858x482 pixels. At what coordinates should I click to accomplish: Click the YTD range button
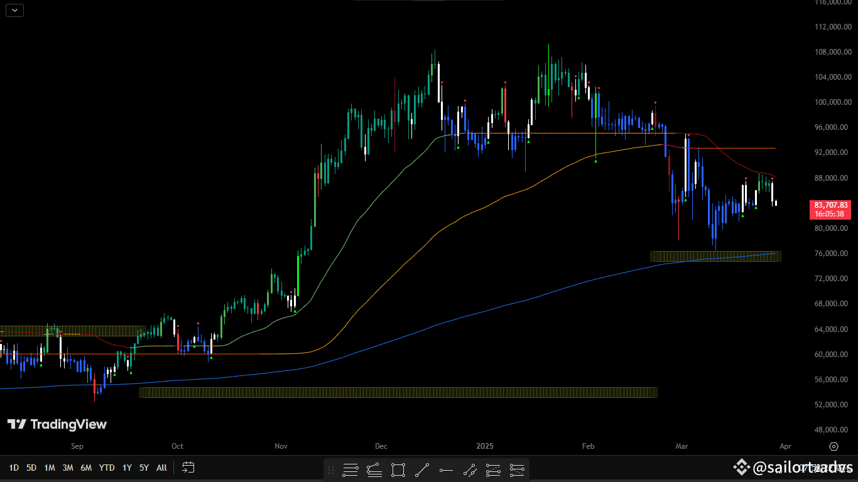click(x=107, y=468)
